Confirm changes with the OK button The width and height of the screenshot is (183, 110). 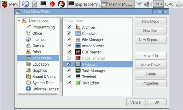coord(157,102)
